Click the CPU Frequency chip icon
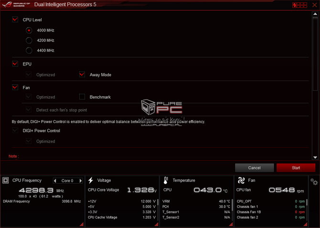This screenshot has width=320, height=228. [x=6, y=180]
